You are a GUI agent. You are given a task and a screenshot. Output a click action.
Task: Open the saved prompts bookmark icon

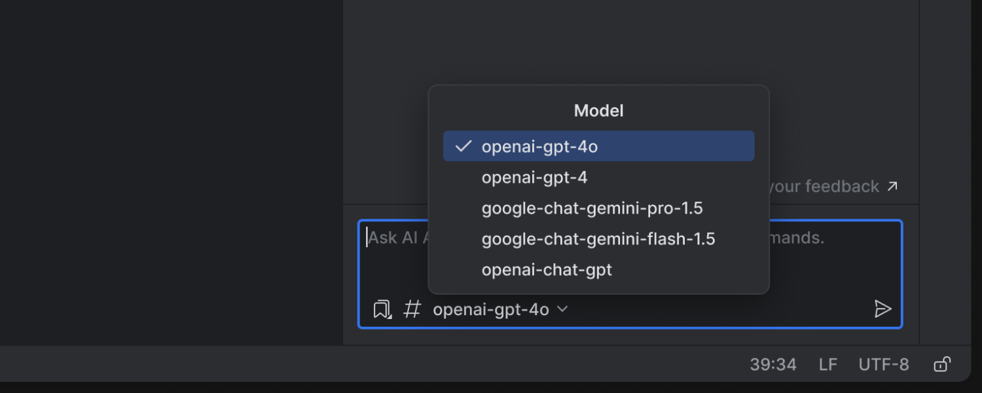coord(381,309)
